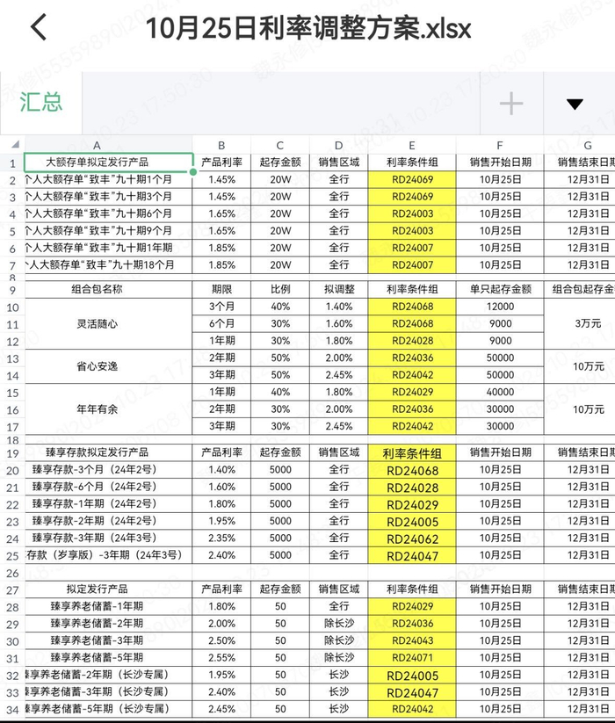Select RD24068 cell in row 11
This screenshot has height=723, width=615.
coord(412,323)
